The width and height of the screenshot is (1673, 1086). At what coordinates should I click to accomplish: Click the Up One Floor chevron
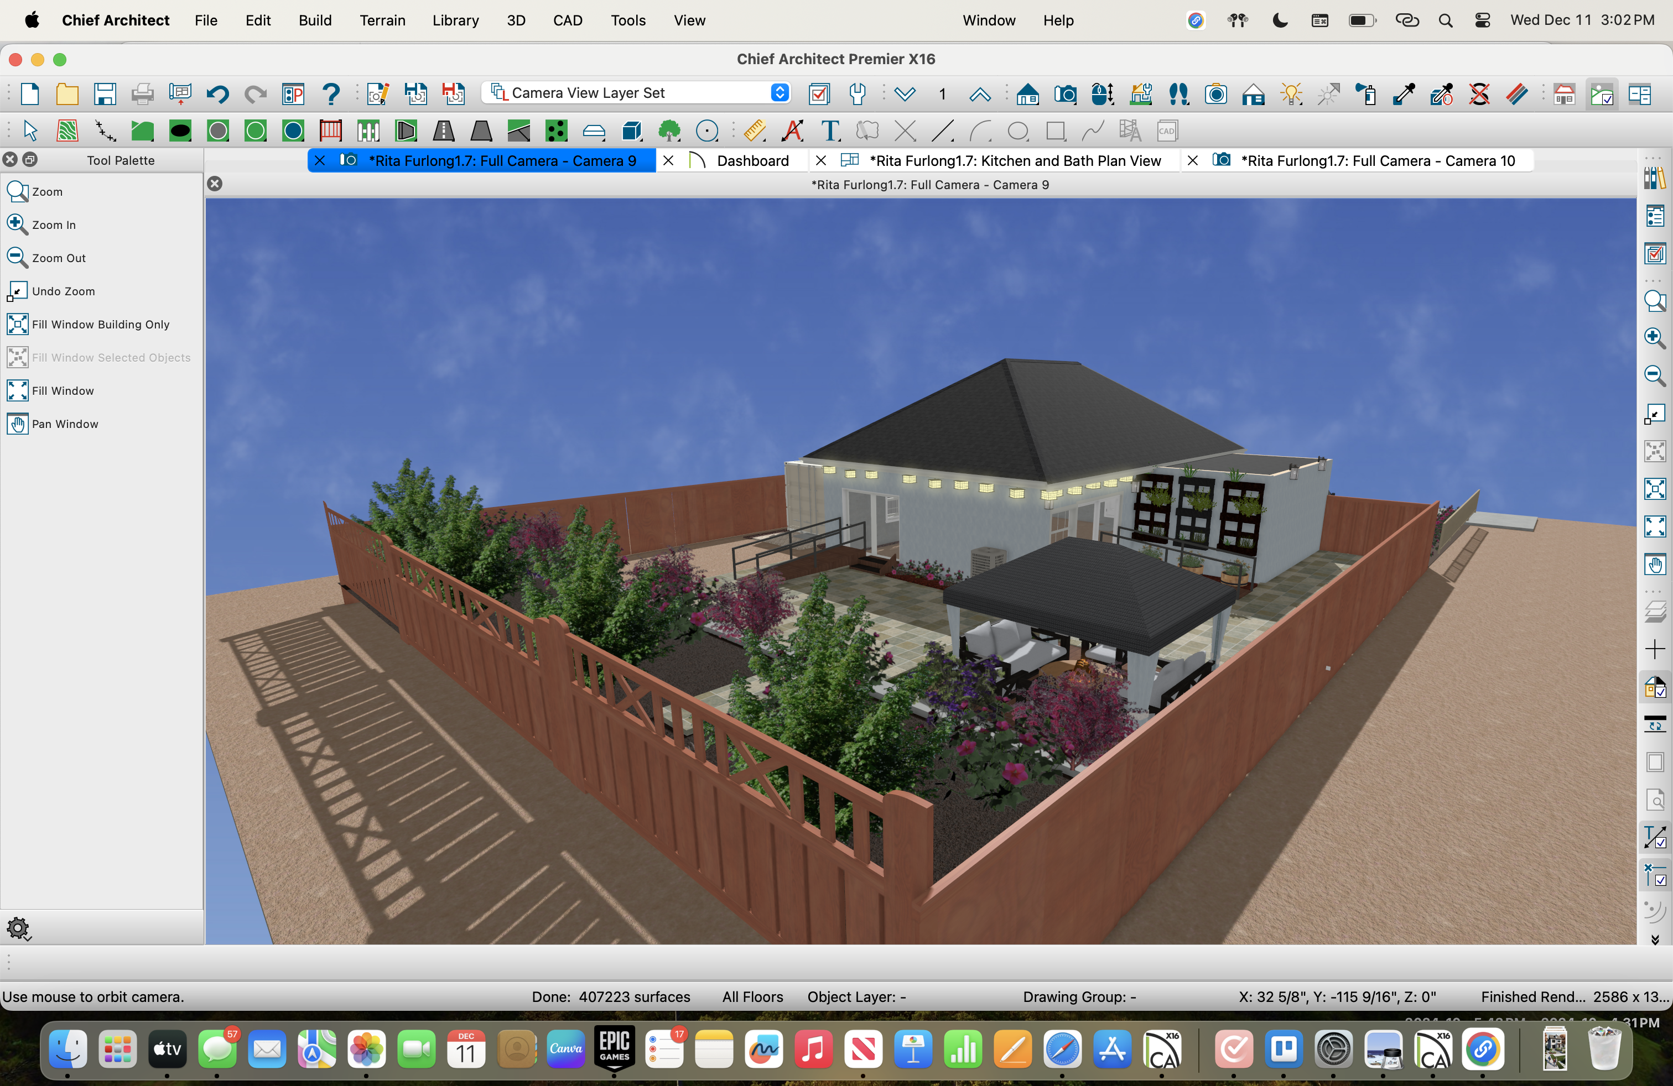click(x=980, y=93)
